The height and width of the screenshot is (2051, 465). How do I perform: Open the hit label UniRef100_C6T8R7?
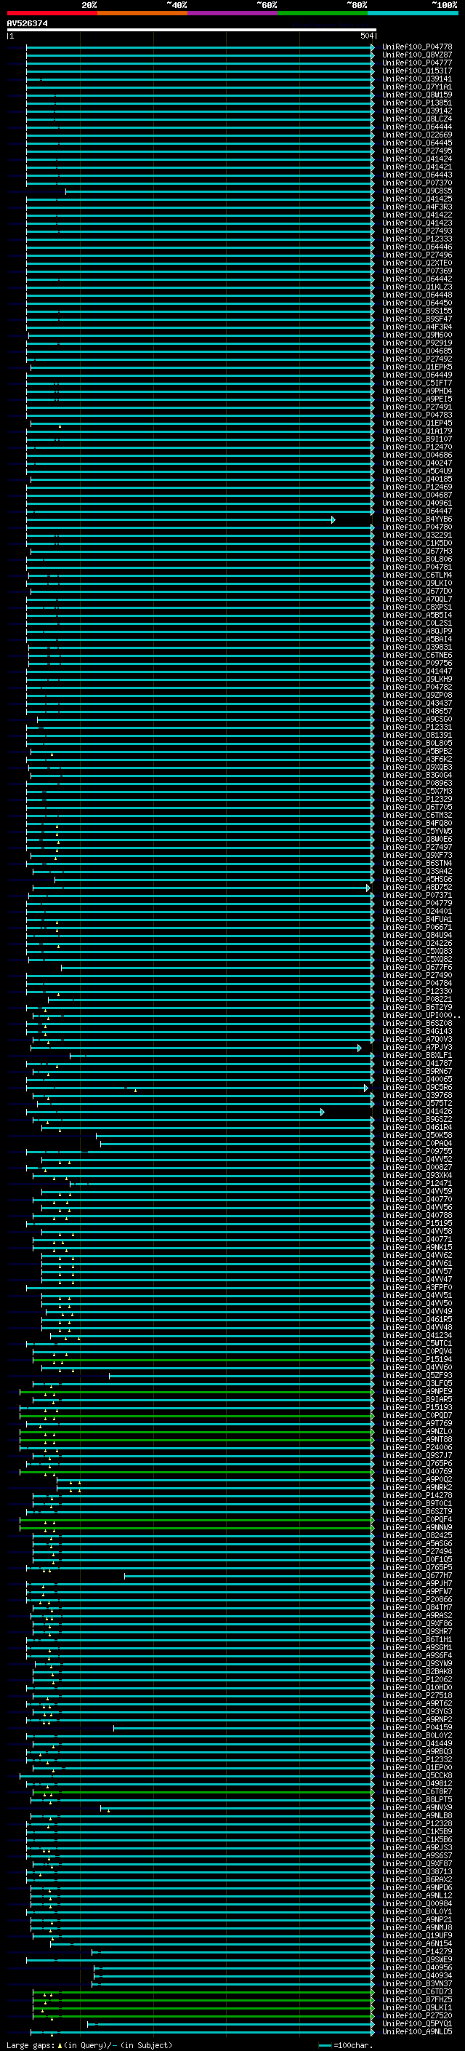417,1792
